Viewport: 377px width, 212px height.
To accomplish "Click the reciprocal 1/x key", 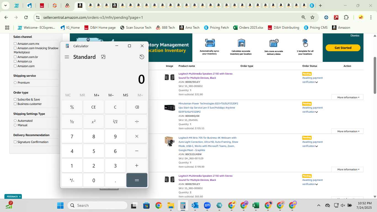I will pyautogui.click(x=72, y=122).
